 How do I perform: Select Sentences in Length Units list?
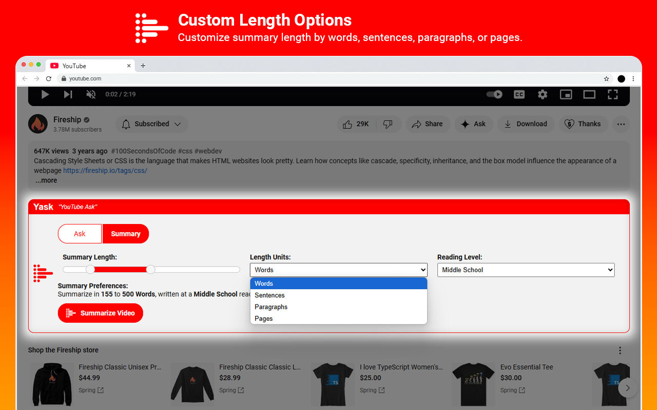tap(339, 295)
